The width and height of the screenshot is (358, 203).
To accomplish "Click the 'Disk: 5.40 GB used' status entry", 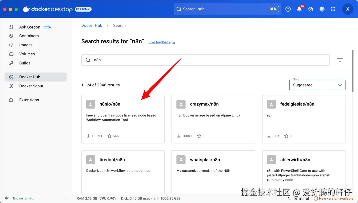I will click(x=150, y=198).
